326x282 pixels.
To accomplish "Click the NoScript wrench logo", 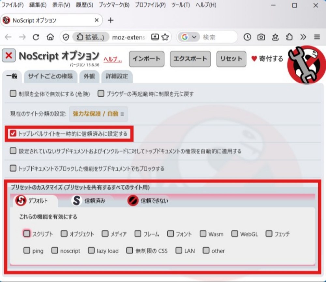I will (x=306, y=65).
